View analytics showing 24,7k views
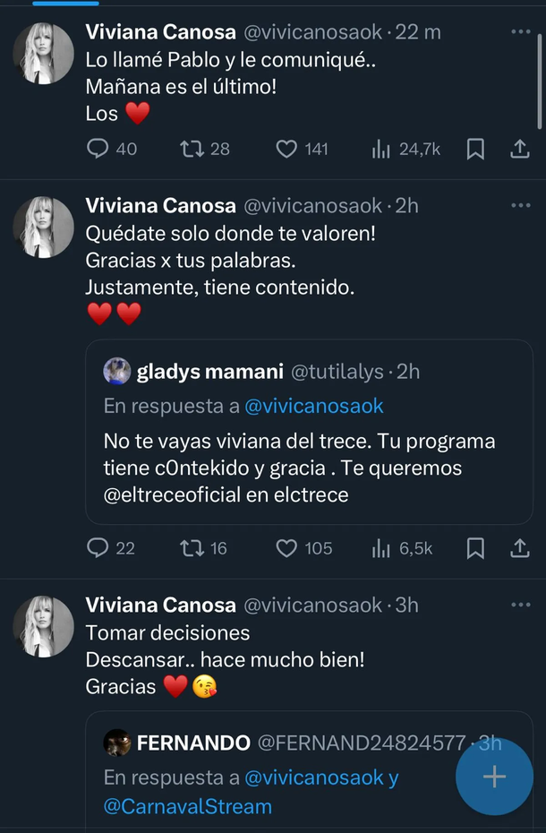This screenshot has width=546, height=833. (x=381, y=149)
